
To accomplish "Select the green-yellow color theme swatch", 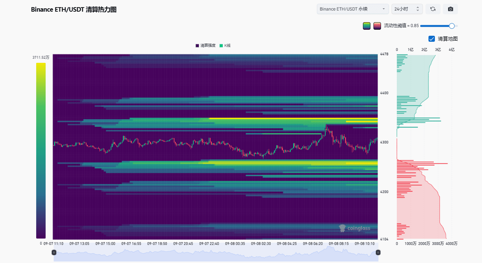I will click(x=367, y=26).
